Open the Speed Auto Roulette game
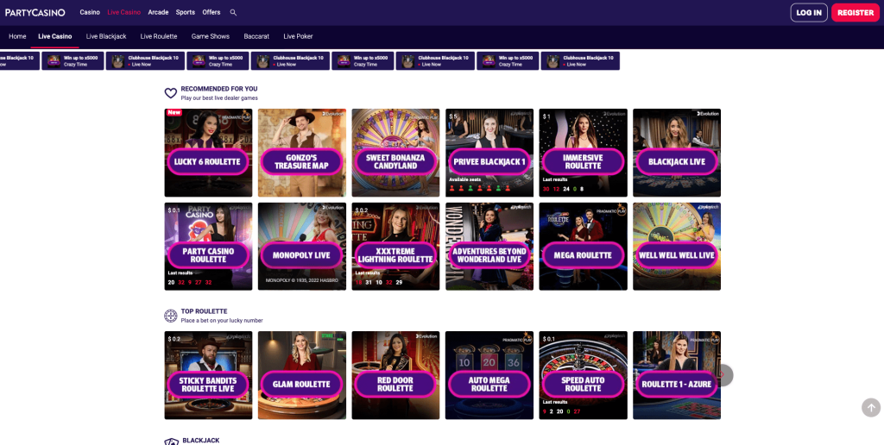Viewport: 884px width, 445px height. 583,375
